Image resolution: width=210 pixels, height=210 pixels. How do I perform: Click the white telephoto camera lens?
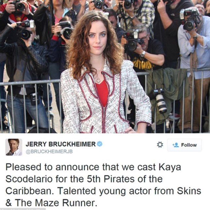click(x=161, y=104)
